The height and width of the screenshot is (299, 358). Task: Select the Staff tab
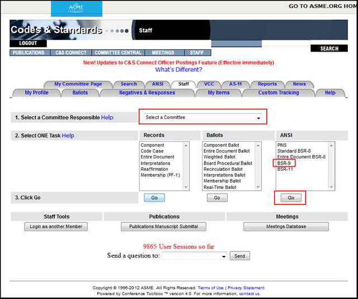pos(183,84)
